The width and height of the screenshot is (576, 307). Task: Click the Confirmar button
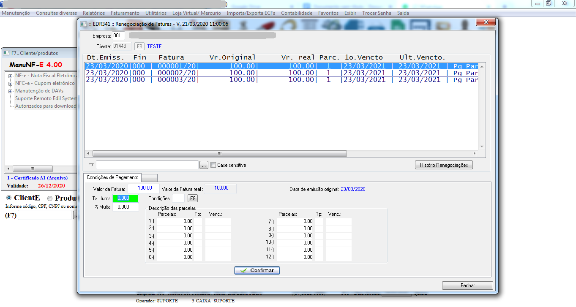point(257,270)
